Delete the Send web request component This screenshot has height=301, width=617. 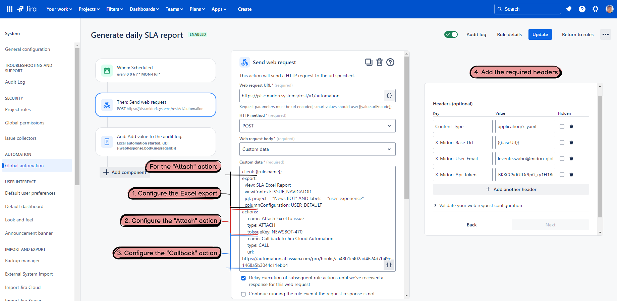coord(380,62)
